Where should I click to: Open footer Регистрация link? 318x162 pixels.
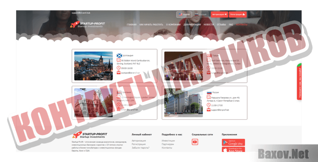(138, 144)
